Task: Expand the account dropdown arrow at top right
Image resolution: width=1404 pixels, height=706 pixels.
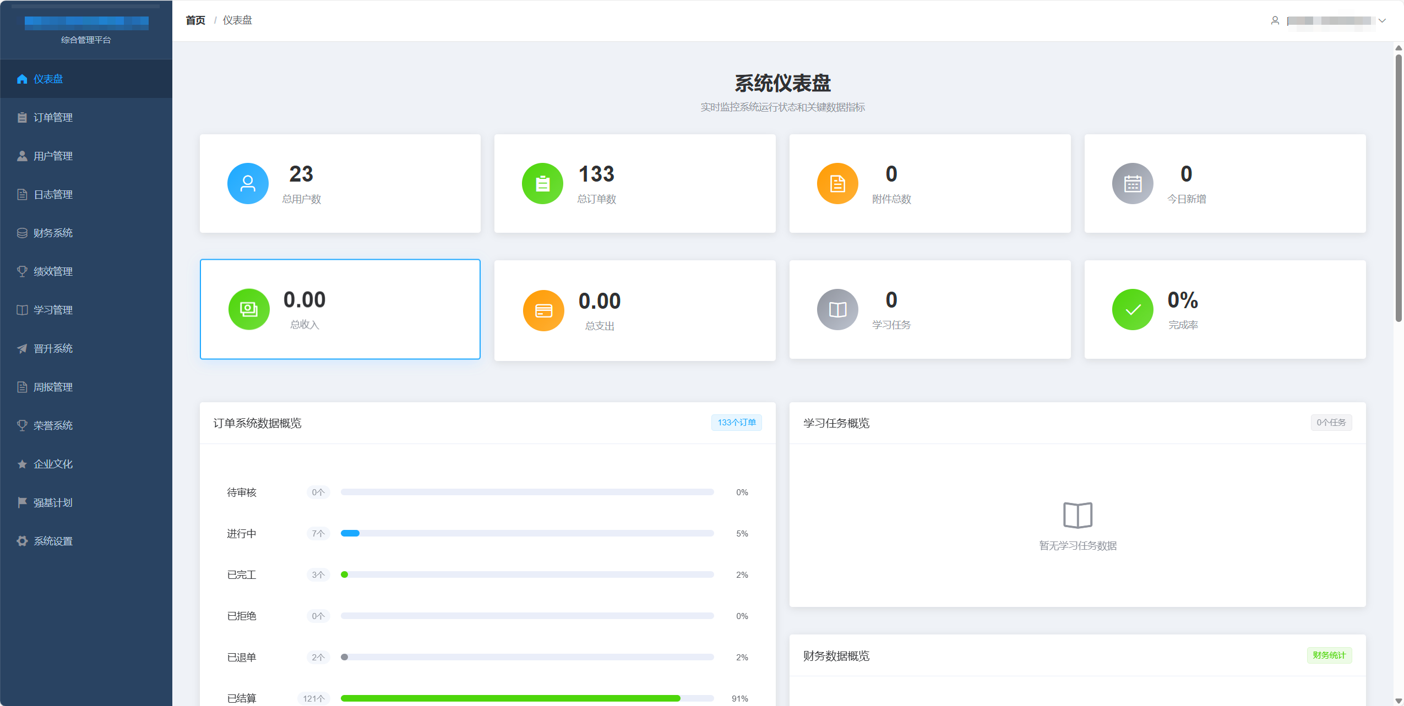Action: 1383,21
